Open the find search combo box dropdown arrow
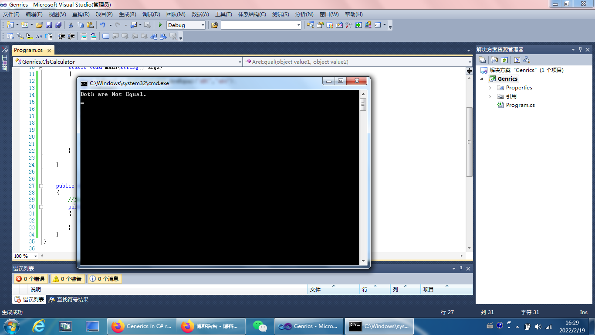The image size is (595, 335). (299, 25)
